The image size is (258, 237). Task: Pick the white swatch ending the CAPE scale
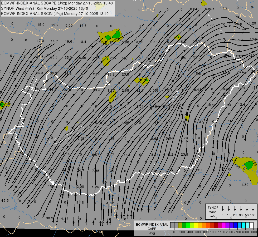pos(251,225)
